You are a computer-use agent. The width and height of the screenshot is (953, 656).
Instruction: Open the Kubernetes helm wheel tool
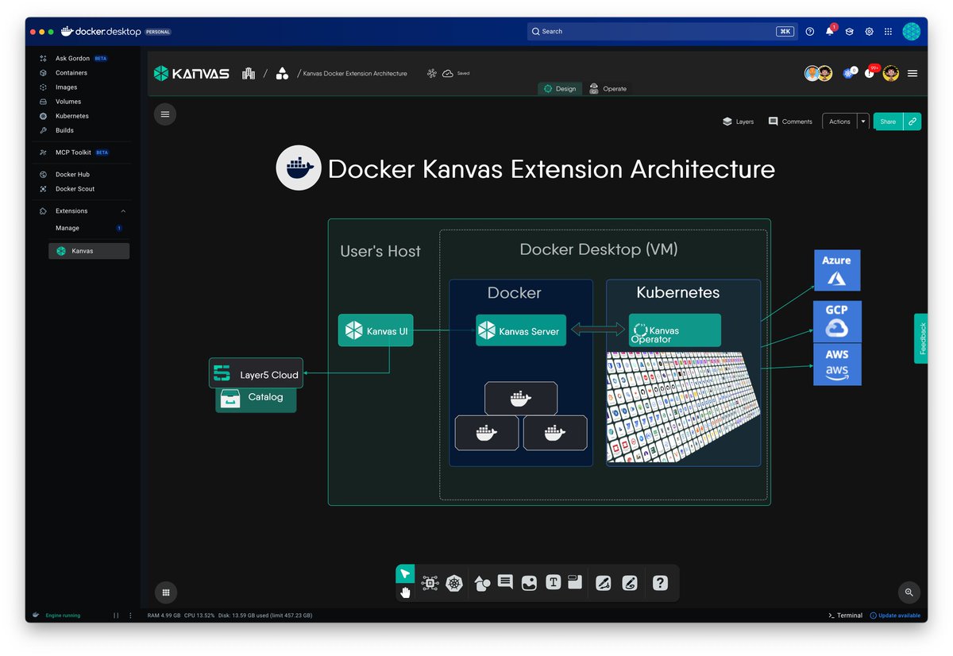(454, 583)
